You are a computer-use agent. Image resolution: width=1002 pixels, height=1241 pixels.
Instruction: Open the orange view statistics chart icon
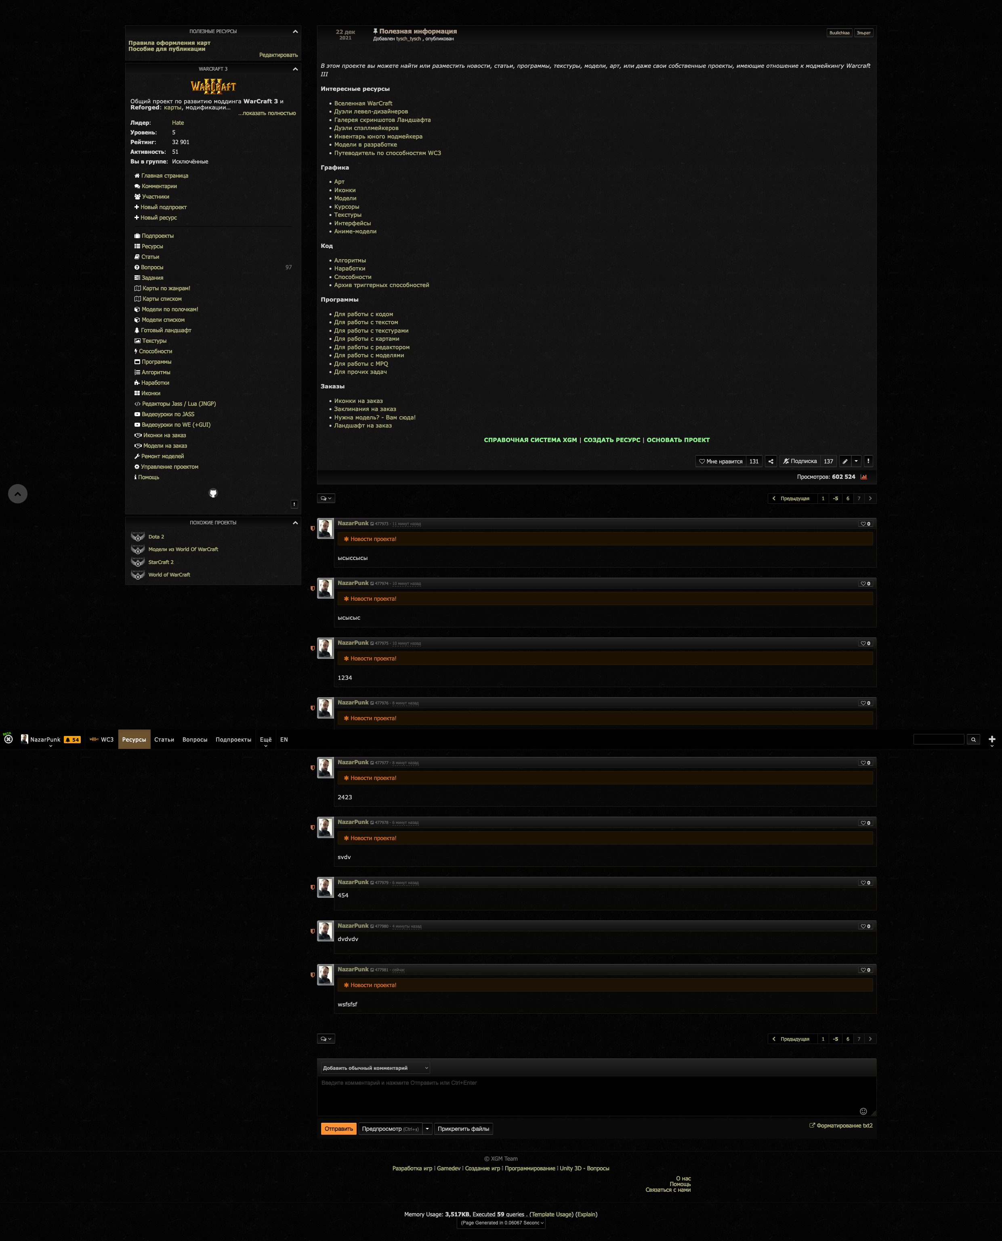coord(863,476)
